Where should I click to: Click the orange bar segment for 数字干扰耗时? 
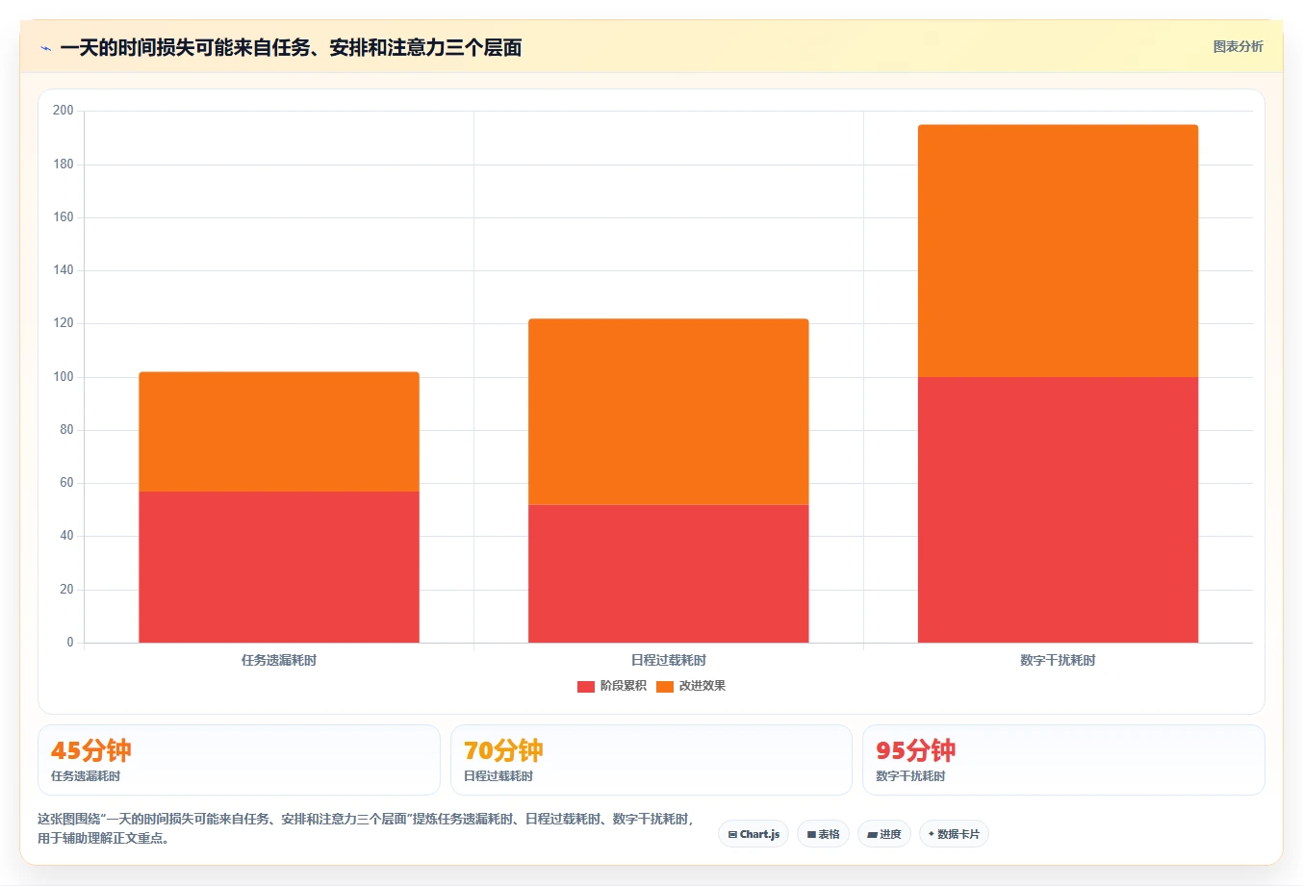(1059, 251)
